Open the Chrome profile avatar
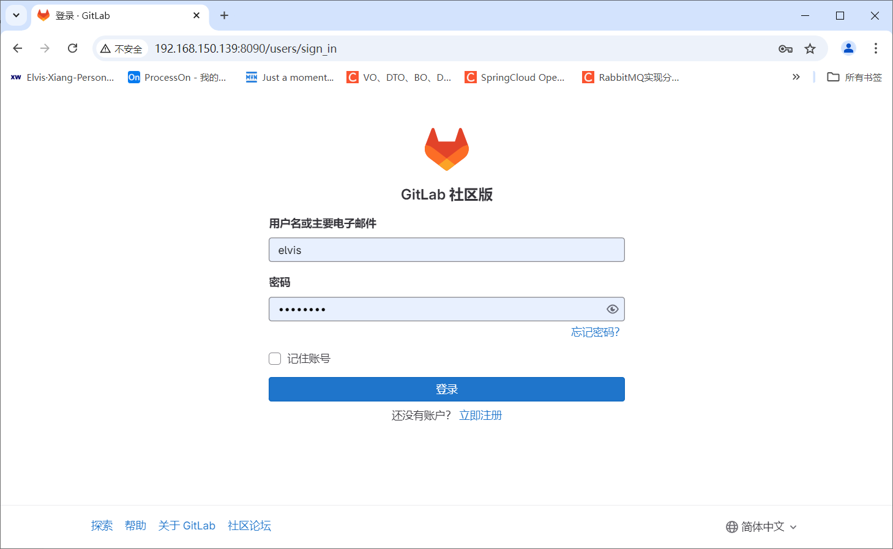This screenshot has height=549, width=893. (848, 48)
